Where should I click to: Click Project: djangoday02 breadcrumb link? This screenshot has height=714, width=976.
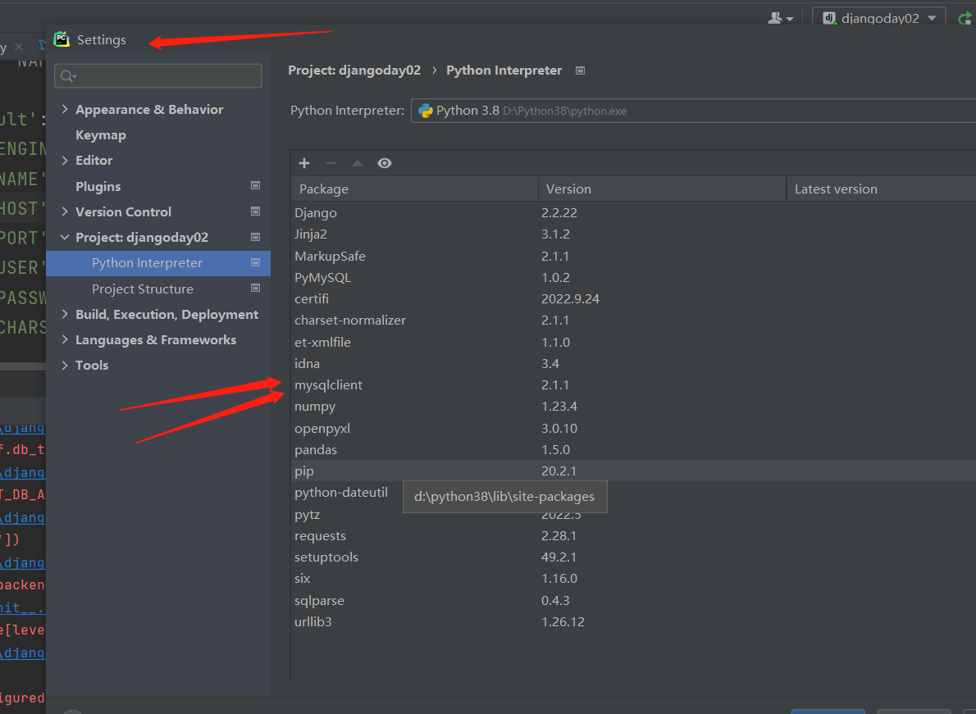(354, 70)
